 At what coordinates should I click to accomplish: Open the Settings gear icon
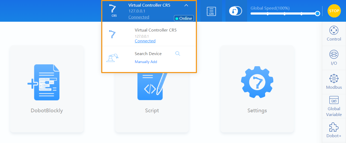[x=257, y=82]
